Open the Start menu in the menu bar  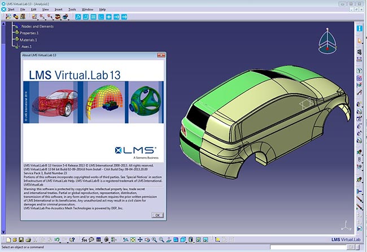coord(11,10)
